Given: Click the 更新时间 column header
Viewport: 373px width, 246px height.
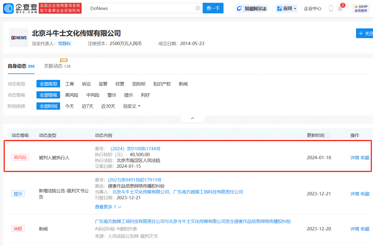Looking at the screenshot, I should 315,135.
